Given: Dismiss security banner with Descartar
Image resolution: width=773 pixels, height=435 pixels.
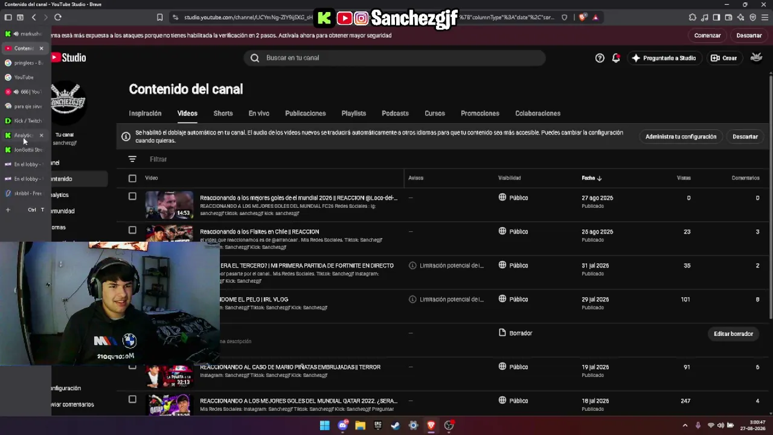Looking at the screenshot, I should pyautogui.click(x=749, y=36).
